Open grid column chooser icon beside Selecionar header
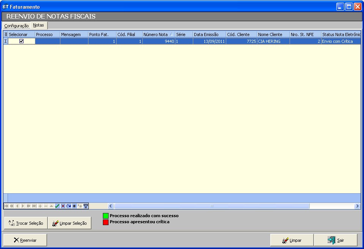Image resolution: width=364 pixels, height=249 pixels. click(x=6, y=34)
